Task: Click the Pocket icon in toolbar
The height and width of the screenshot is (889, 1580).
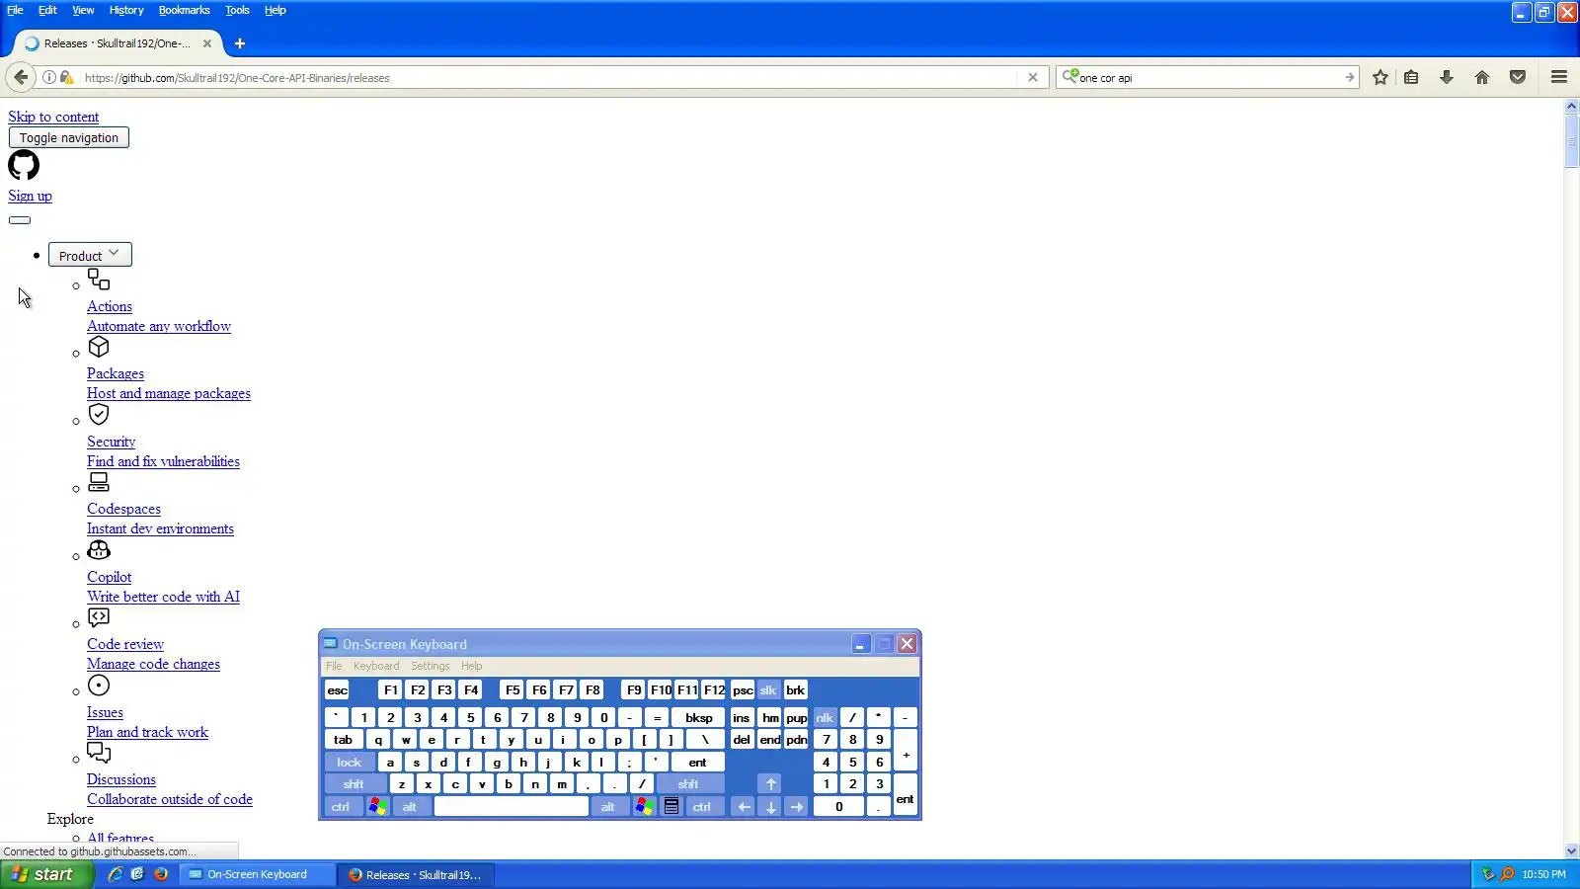Action: pos(1518,77)
